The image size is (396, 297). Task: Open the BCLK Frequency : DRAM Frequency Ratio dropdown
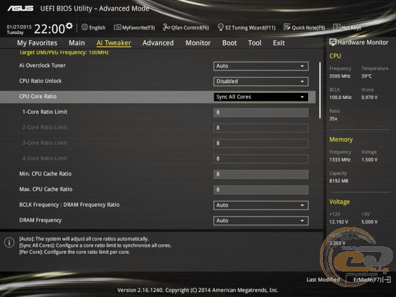[x=260, y=205]
